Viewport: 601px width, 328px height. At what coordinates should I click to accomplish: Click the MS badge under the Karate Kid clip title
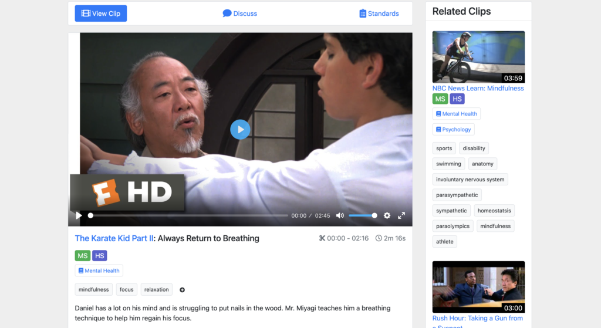point(82,256)
